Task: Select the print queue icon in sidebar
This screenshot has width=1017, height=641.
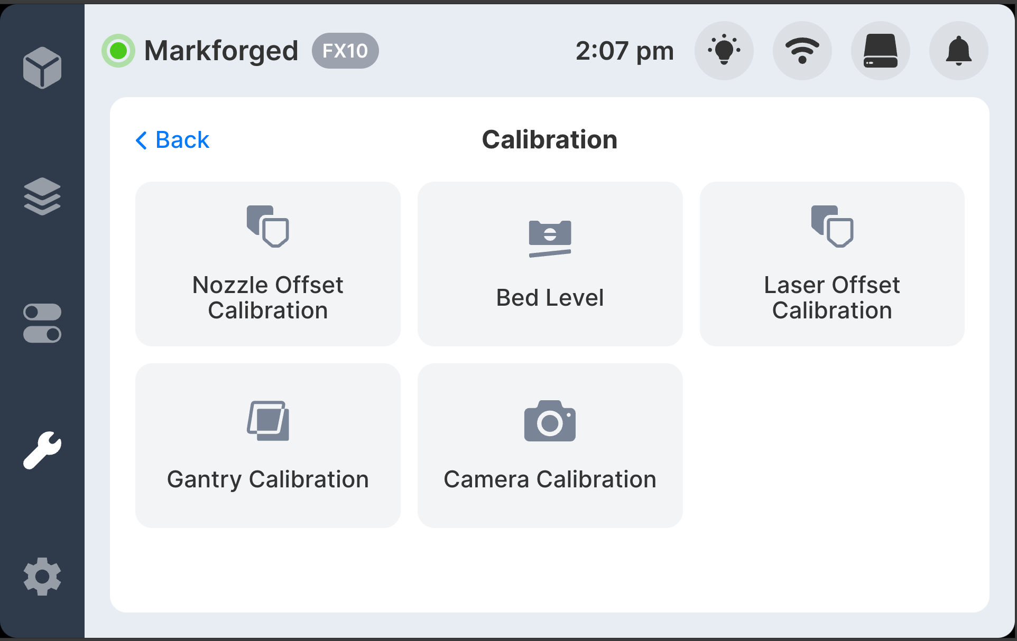Action: point(42,67)
